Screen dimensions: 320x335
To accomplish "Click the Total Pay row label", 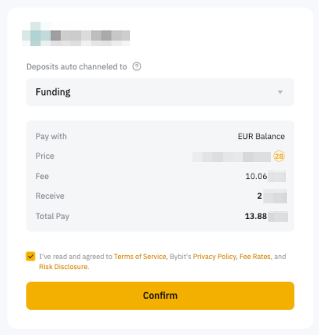I will [52, 216].
